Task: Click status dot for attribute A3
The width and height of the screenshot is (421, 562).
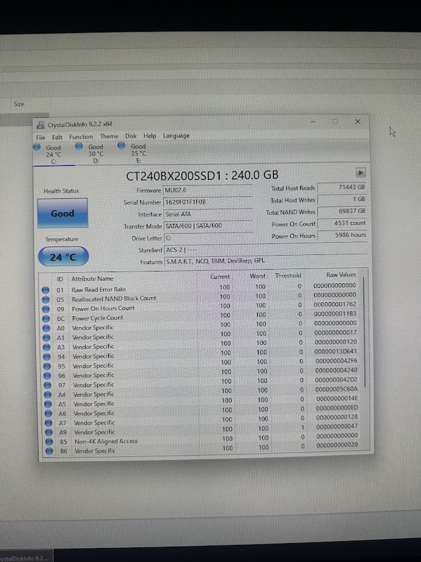Action: click(x=46, y=347)
